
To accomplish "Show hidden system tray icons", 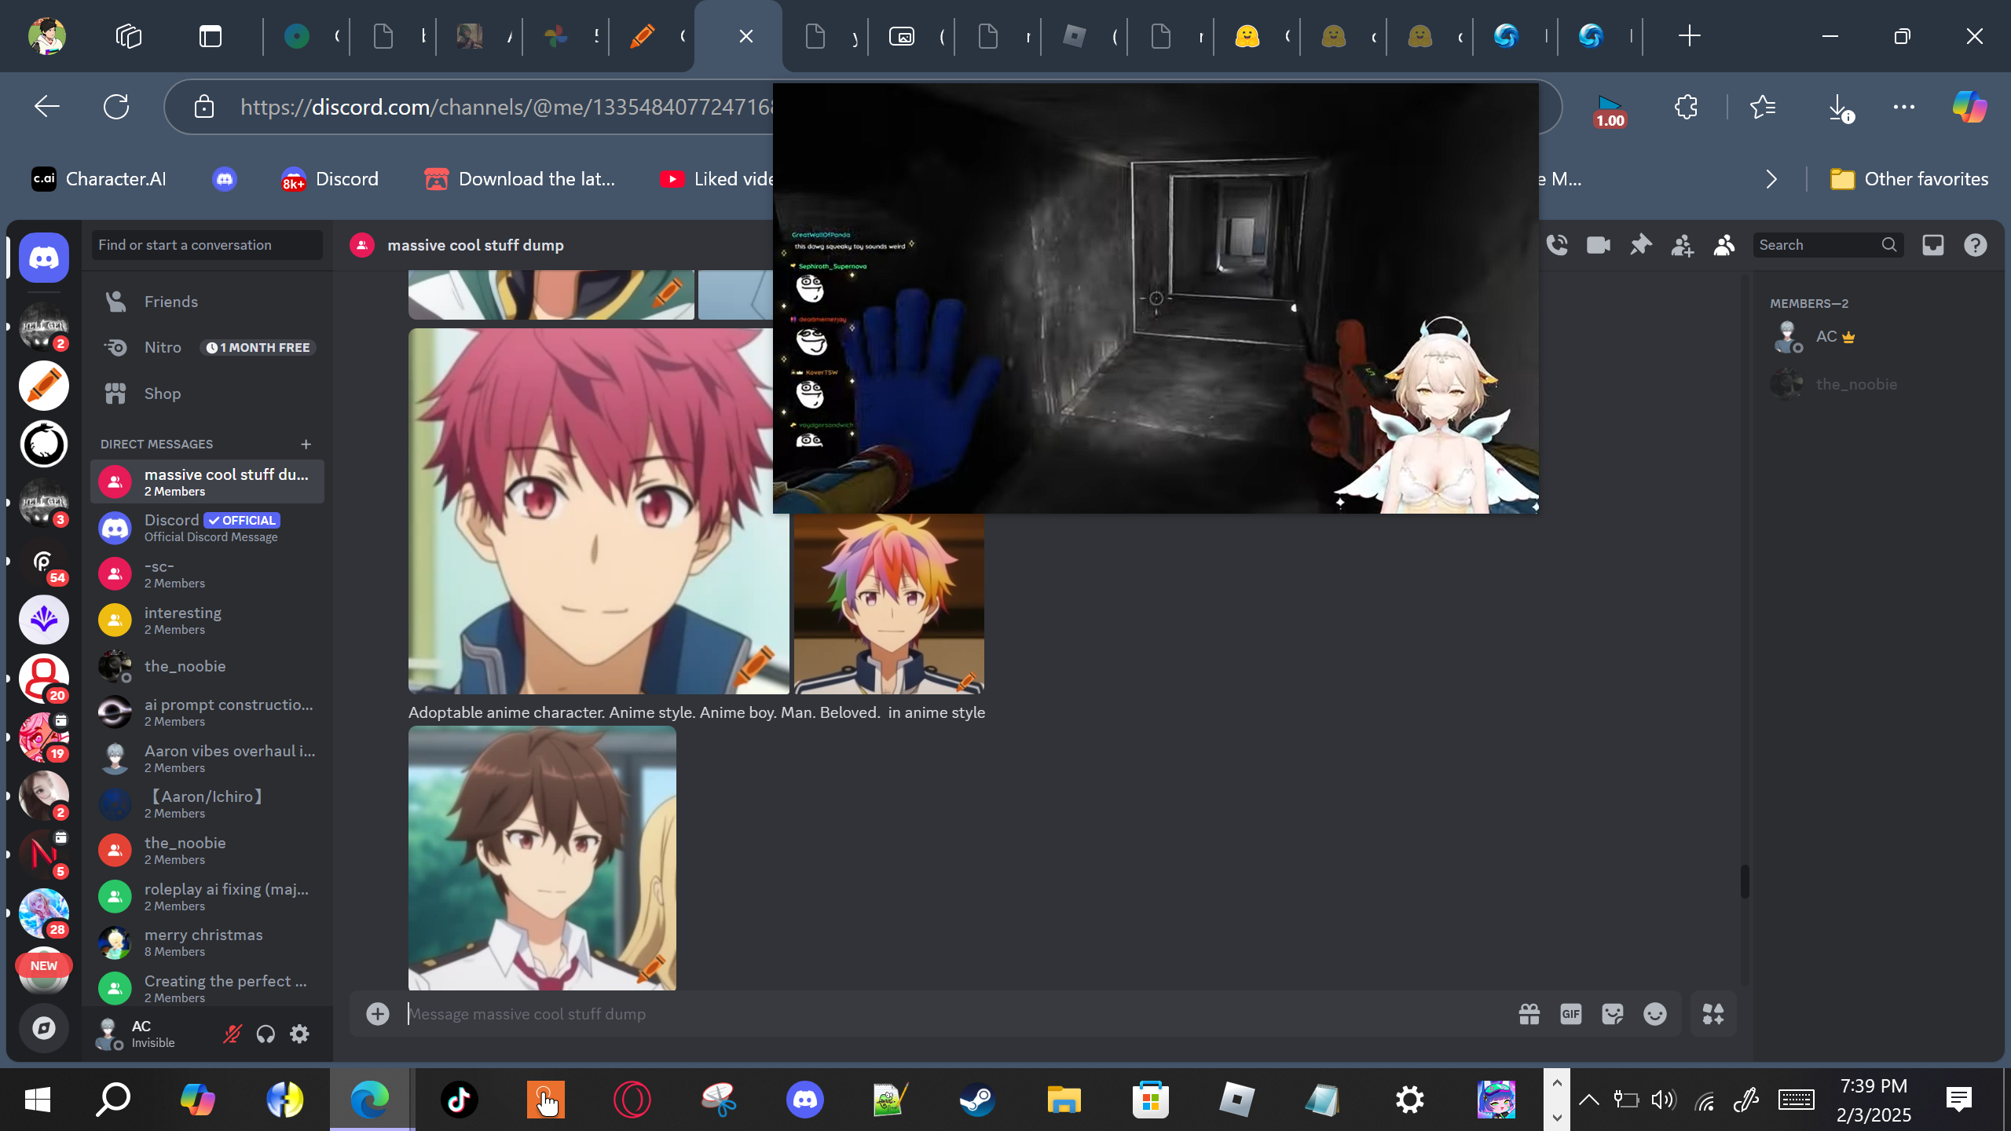I will tap(1588, 1100).
